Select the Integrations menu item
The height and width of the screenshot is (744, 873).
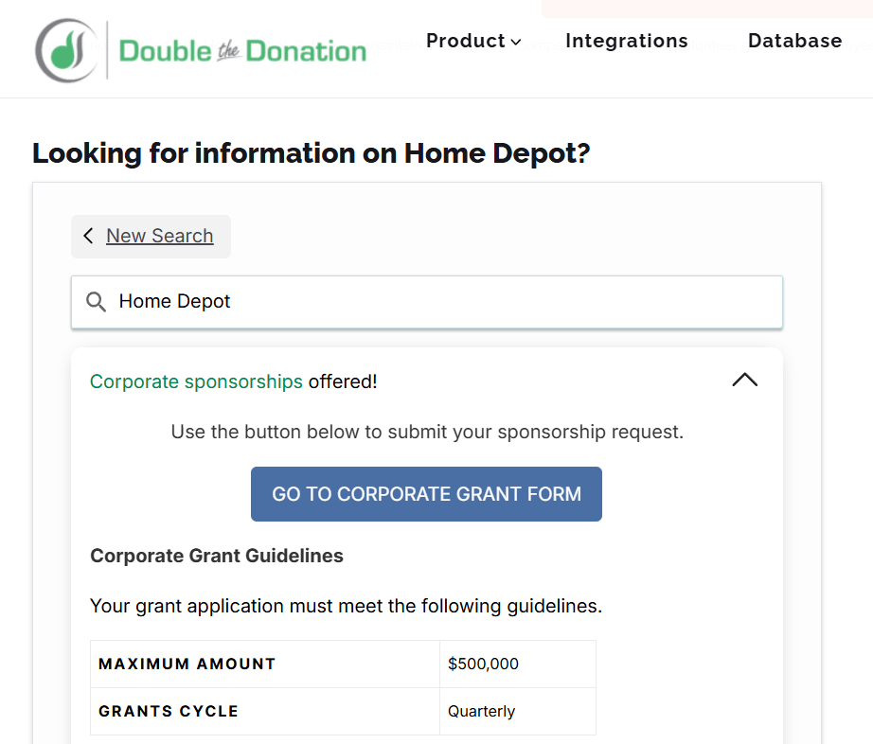click(626, 41)
